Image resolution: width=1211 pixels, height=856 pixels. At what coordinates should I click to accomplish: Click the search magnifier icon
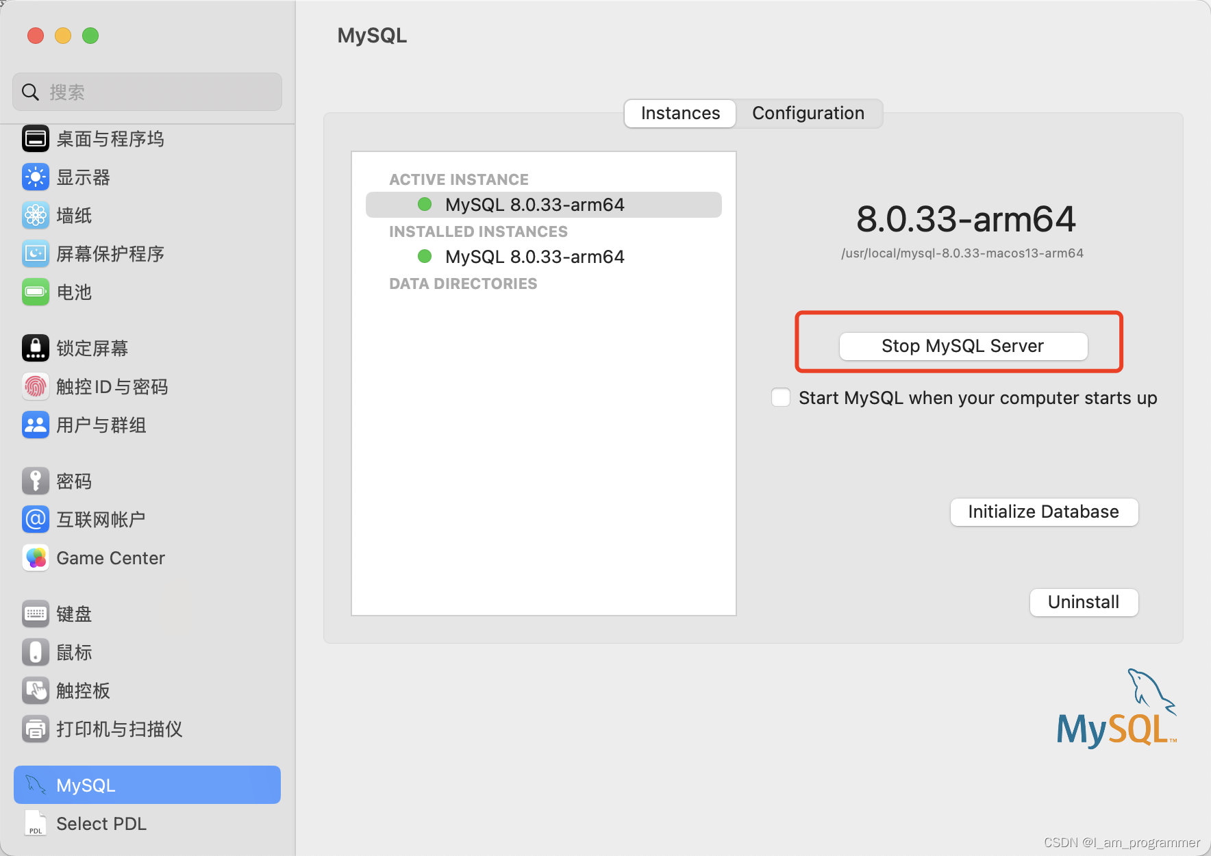(31, 92)
